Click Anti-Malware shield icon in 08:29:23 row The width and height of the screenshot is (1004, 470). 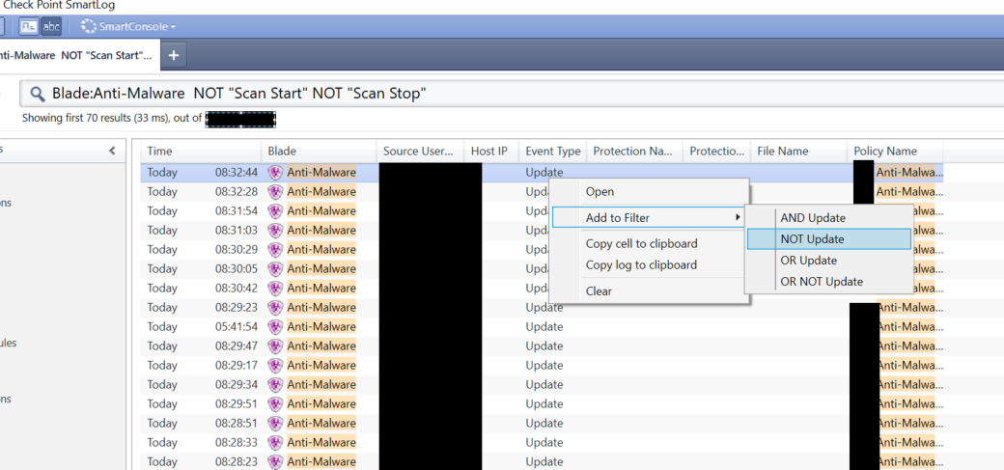pyautogui.click(x=275, y=307)
